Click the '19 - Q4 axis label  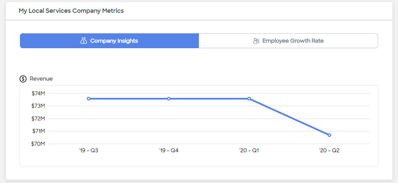169,151
